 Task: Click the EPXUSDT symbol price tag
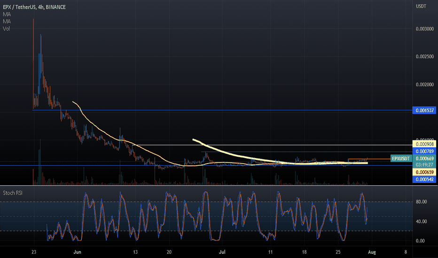401,159
